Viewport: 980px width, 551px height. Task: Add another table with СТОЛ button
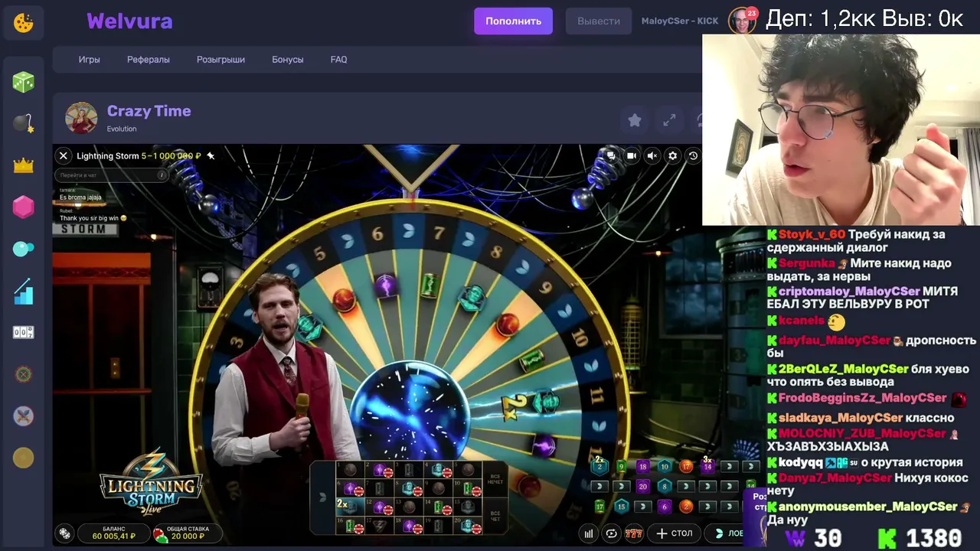[x=675, y=533]
